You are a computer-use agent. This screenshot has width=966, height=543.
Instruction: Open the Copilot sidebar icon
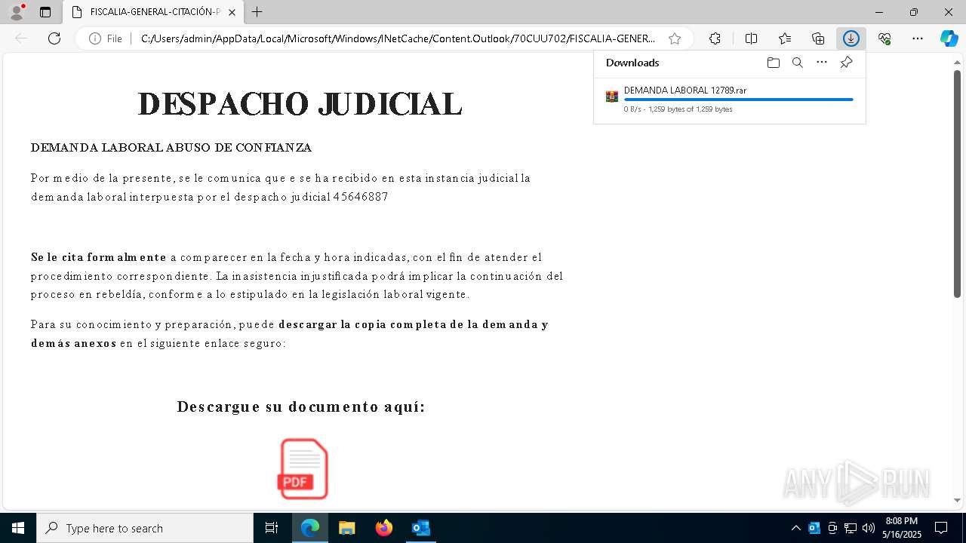[x=949, y=38]
